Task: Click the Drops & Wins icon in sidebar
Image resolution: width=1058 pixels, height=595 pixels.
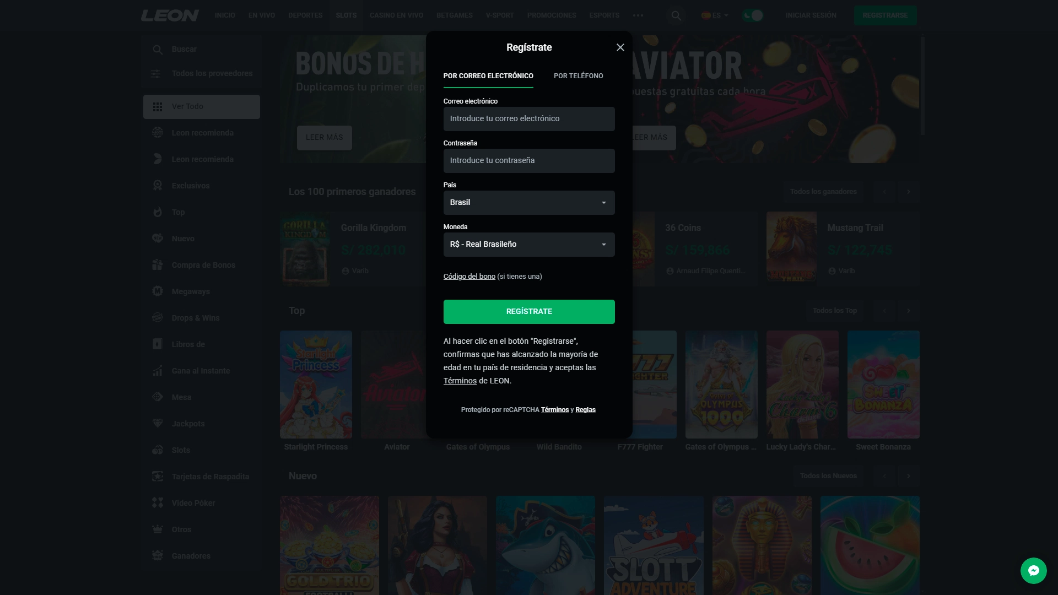Action: click(157, 317)
